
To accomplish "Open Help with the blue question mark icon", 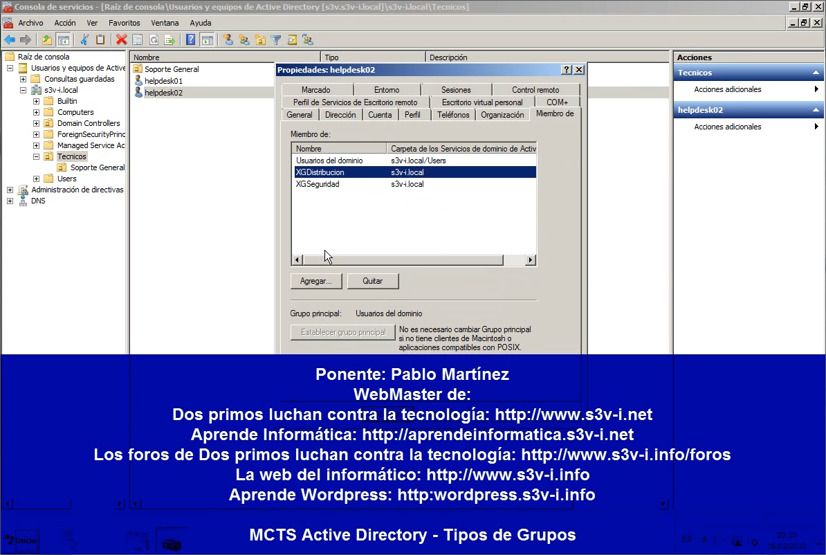I will (x=190, y=39).
